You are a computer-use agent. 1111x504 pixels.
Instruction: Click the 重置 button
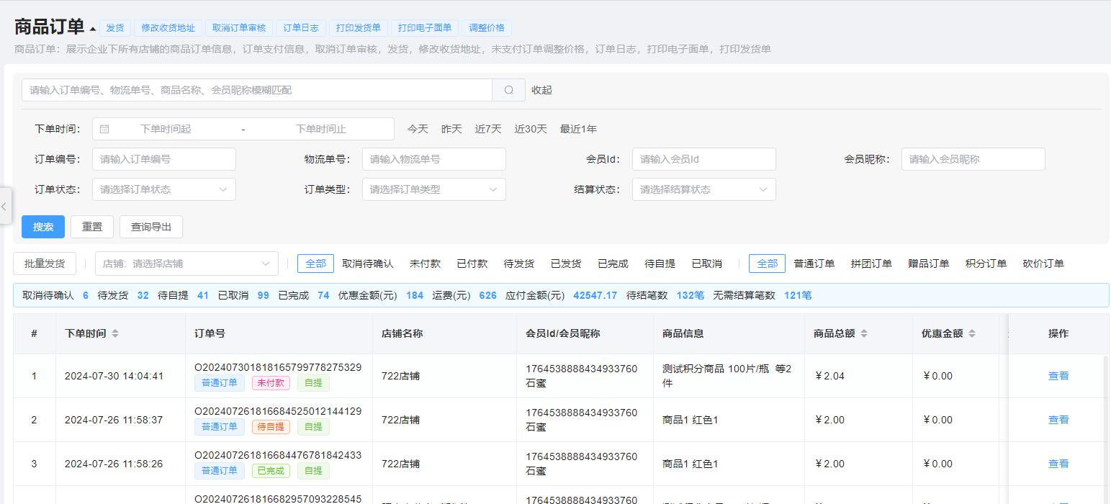tap(92, 227)
